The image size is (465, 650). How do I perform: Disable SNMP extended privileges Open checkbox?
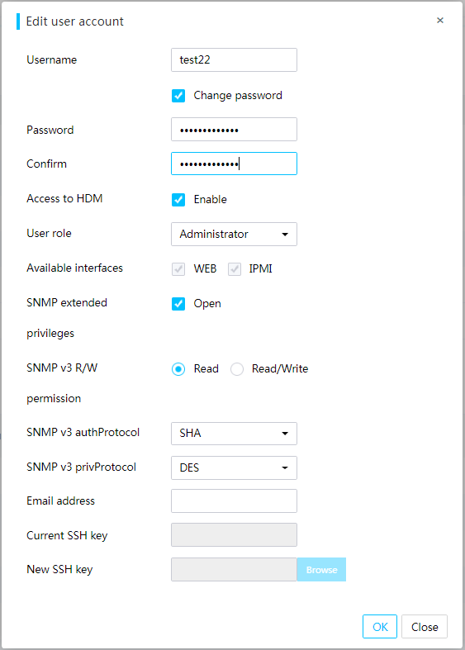178,303
